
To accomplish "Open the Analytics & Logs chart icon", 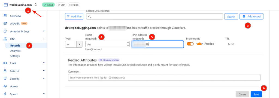I will (x=5, y=31).
